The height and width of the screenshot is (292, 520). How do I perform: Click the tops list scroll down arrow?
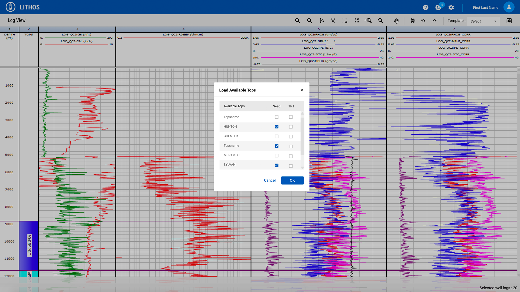(302, 168)
